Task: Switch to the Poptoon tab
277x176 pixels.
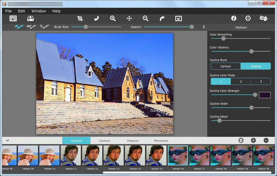Action: coord(133,140)
